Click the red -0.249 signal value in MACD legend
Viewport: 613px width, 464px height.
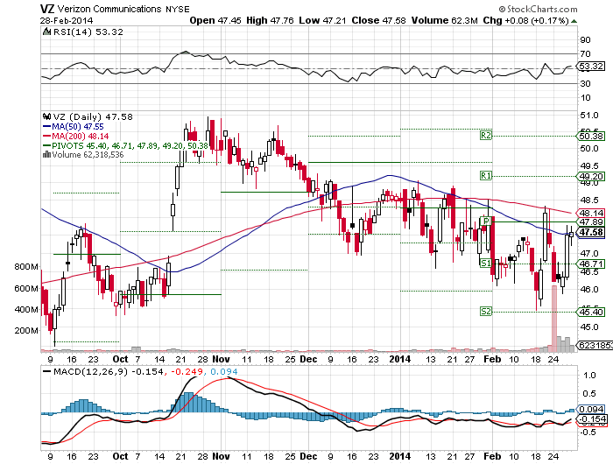186,371
